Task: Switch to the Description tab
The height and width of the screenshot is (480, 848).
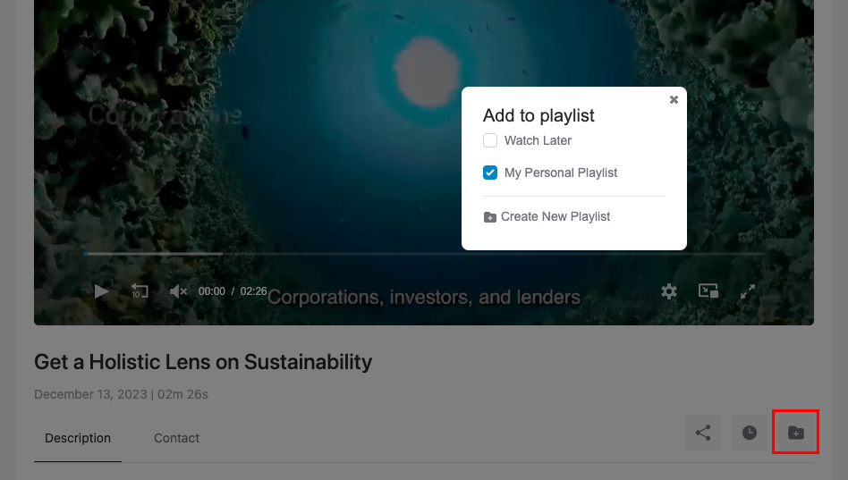Action: [78, 438]
